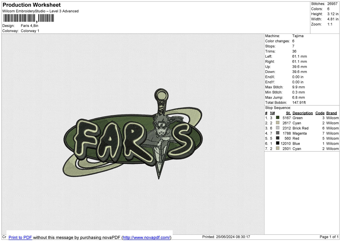Click the Stops value 7
Screen dimensions: 341x241
293,46
